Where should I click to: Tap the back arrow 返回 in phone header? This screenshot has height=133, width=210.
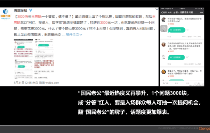click(164, 13)
